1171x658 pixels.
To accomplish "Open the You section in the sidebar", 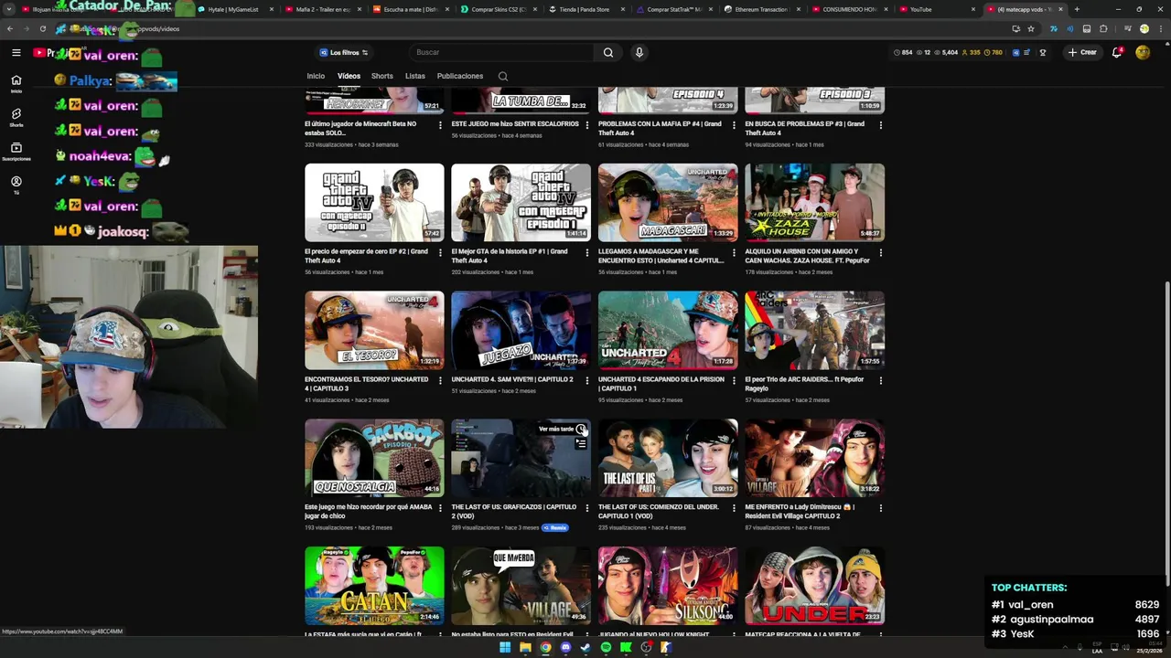I will pos(16,185).
